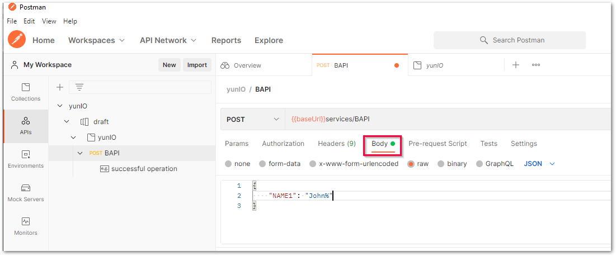Open the Help menu
The width and height of the screenshot is (616, 256).
pos(70,21)
